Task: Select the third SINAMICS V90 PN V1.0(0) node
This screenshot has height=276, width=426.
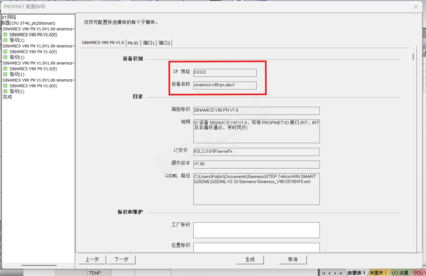Action: pyautogui.click(x=33, y=69)
